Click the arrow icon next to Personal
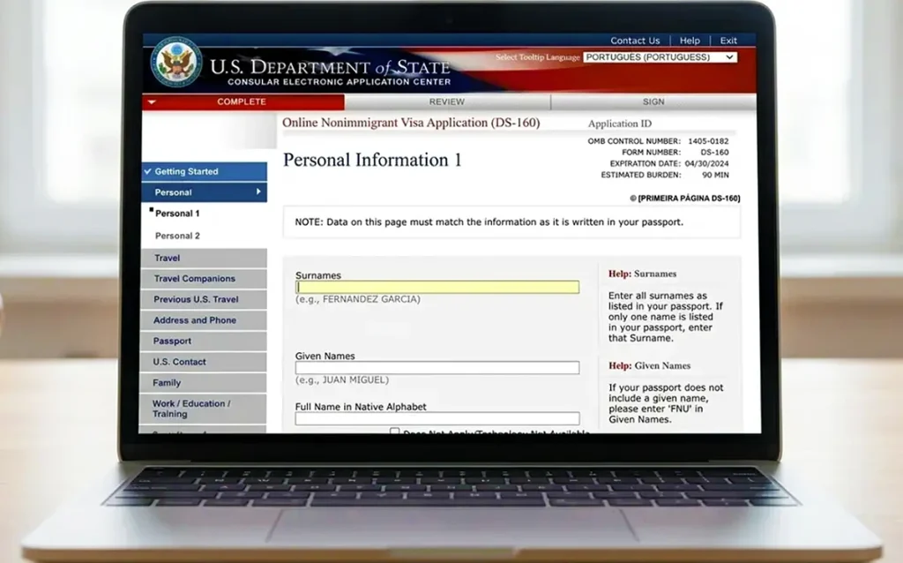 tap(258, 191)
